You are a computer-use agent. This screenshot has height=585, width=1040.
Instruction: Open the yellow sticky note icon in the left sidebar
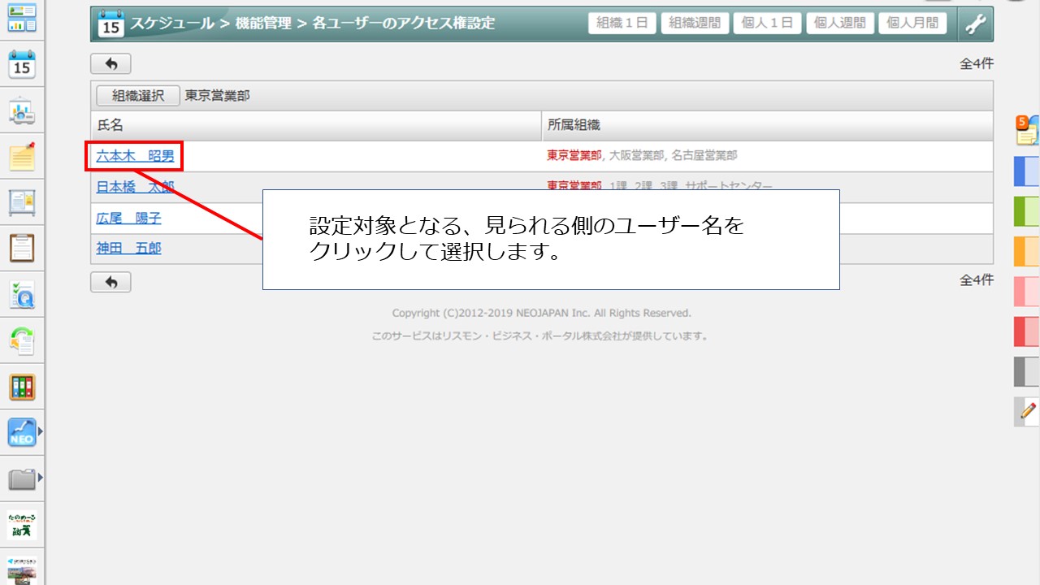pos(22,156)
